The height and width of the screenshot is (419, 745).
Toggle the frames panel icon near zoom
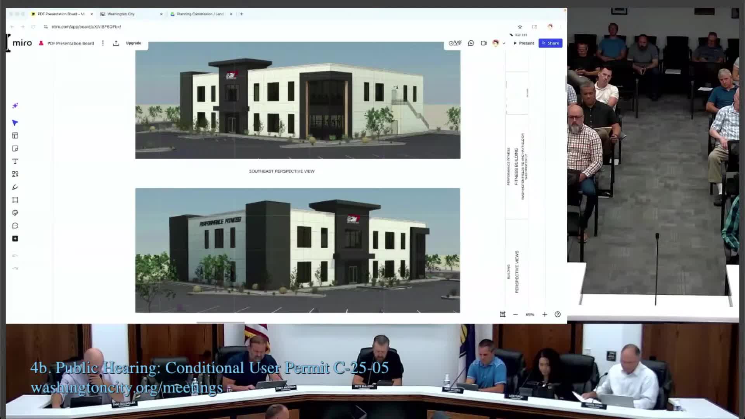(x=502, y=314)
